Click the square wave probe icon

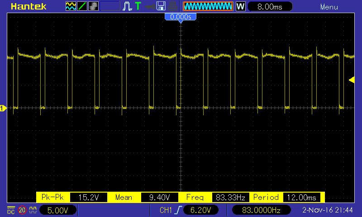point(33,210)
